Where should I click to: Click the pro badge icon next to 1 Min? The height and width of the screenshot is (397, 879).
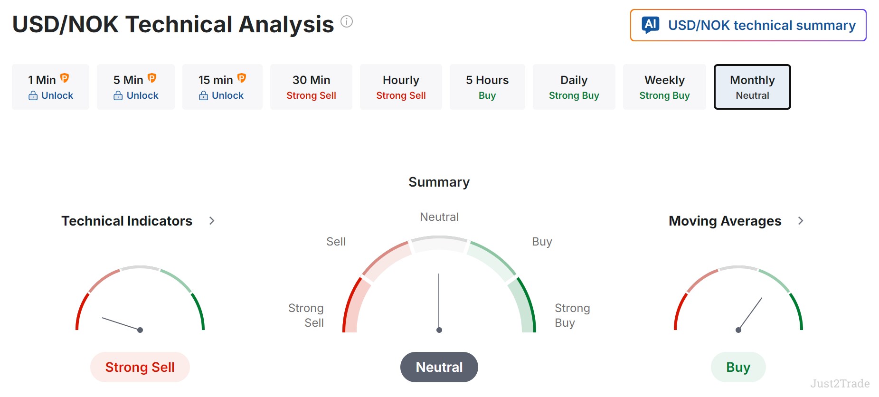pyautogui.click(x=65, y=78)
